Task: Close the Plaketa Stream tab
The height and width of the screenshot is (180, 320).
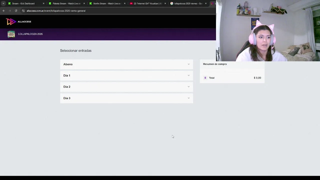Action: click(x=84, y=3)
